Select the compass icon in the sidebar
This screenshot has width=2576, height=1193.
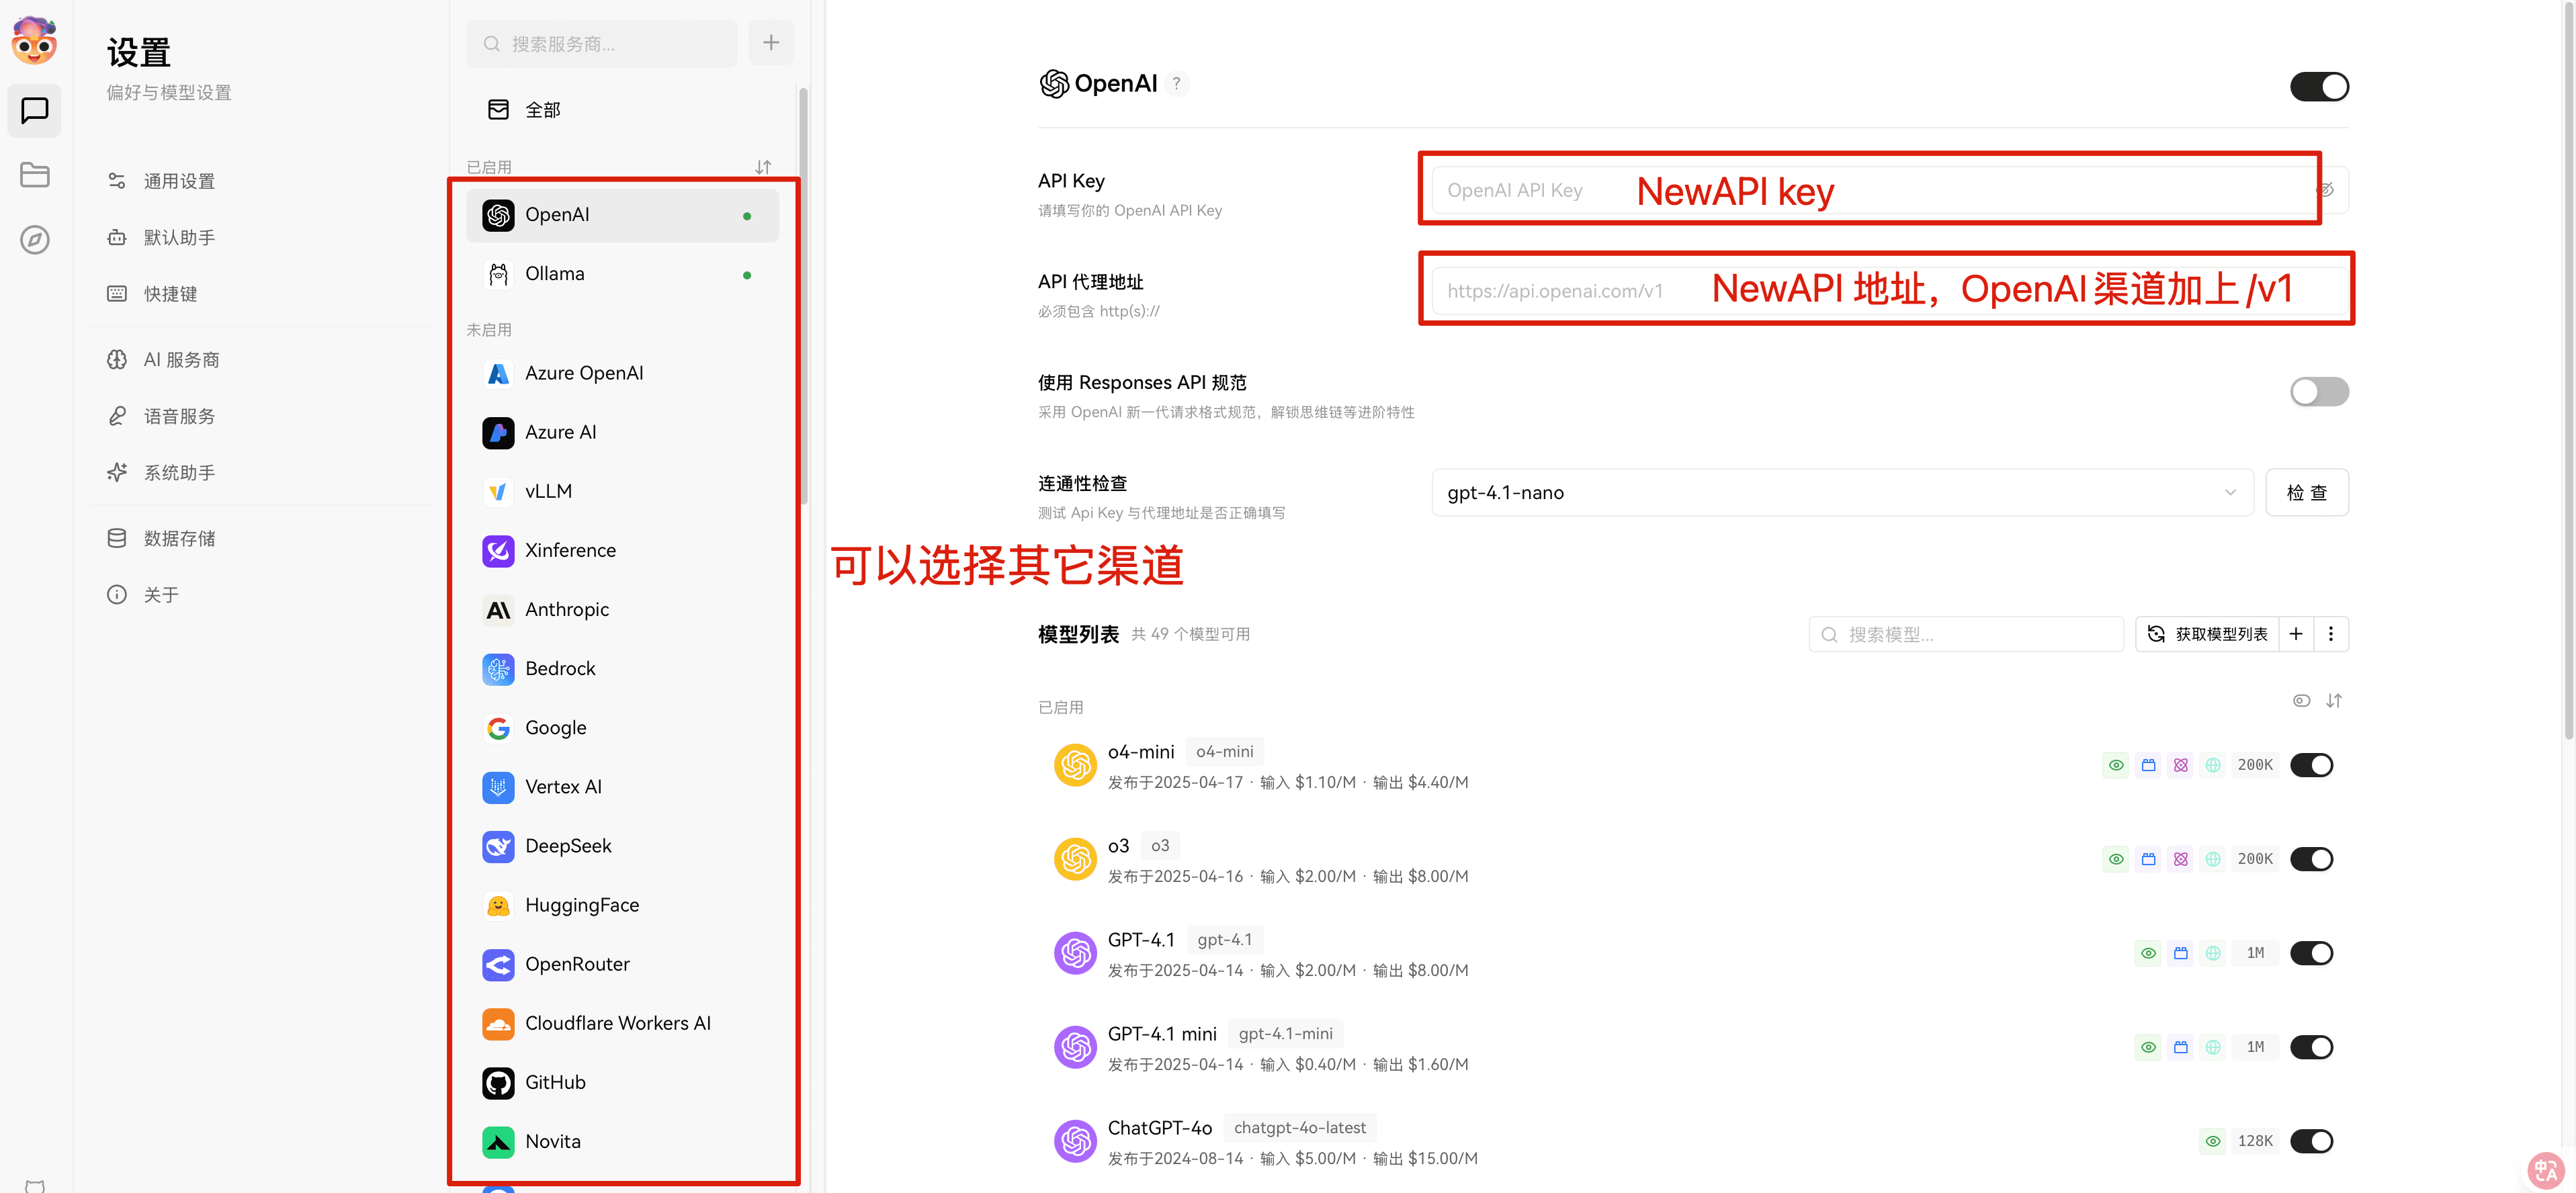(x=34, y=239)
